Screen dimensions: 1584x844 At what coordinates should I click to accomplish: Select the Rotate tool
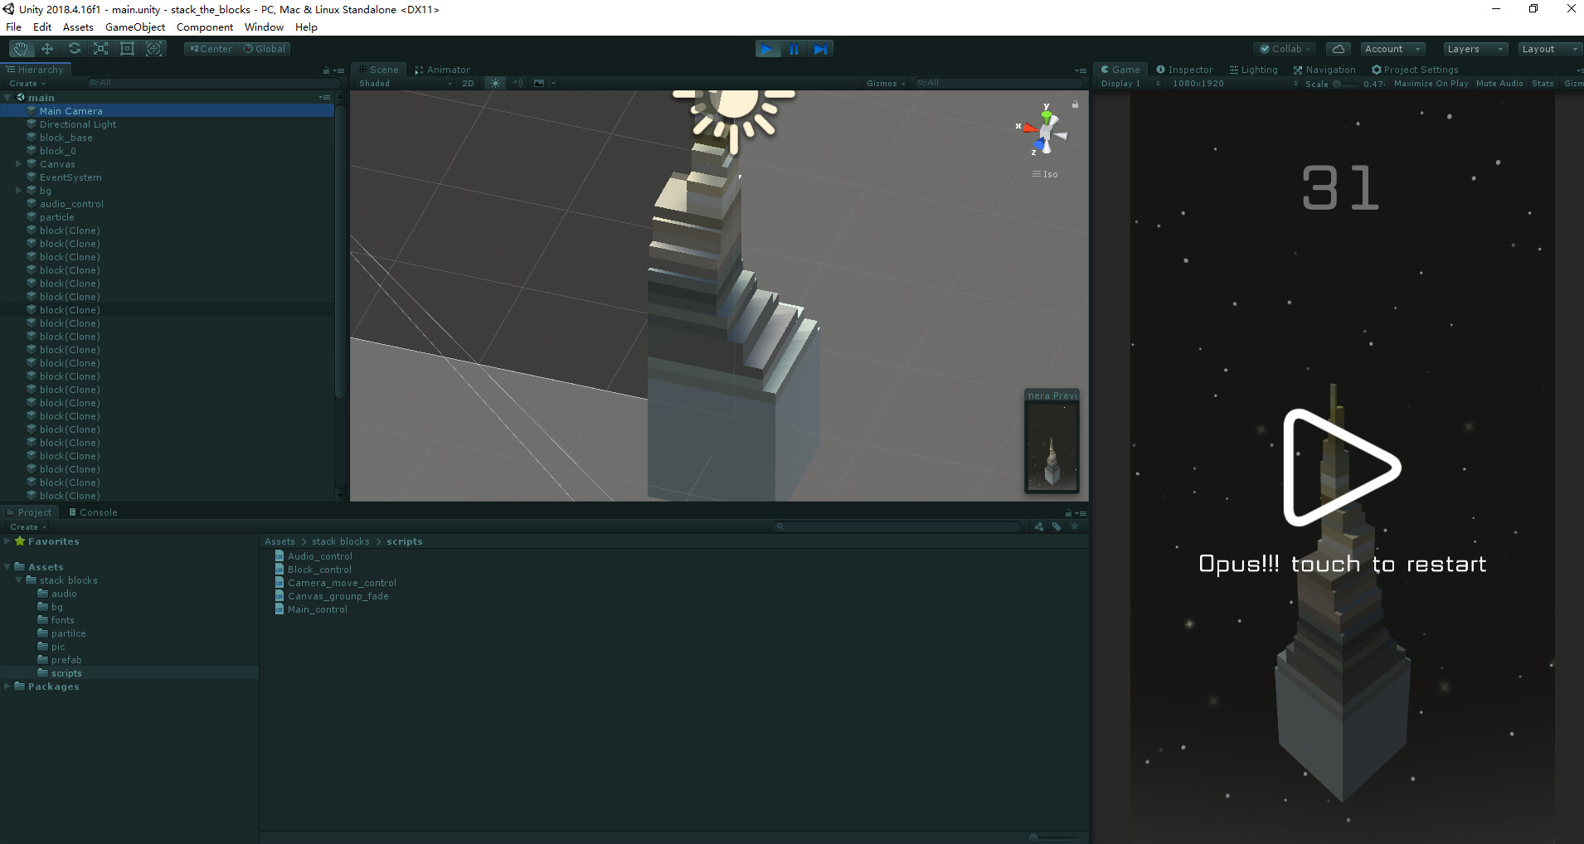coord(74,48)
